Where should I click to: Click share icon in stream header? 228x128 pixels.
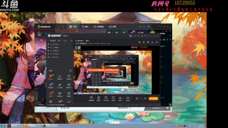point(156,42)
